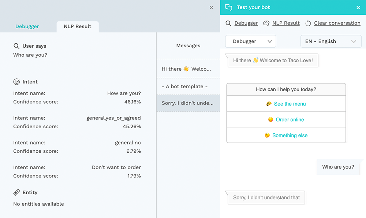366x218 pixels.
Task: Close the Test your bot panel
Action: click(x=358, y=7)
